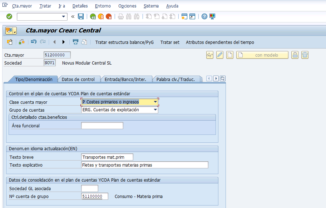Click the Área funcional input field

point(102,126)
